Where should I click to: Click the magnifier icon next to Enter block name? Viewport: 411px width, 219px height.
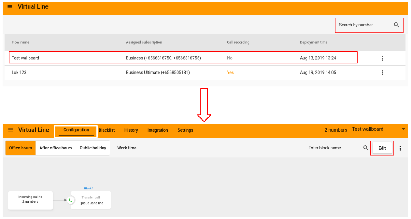366,148
